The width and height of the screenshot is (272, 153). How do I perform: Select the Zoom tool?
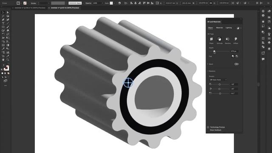click(8, 59)
